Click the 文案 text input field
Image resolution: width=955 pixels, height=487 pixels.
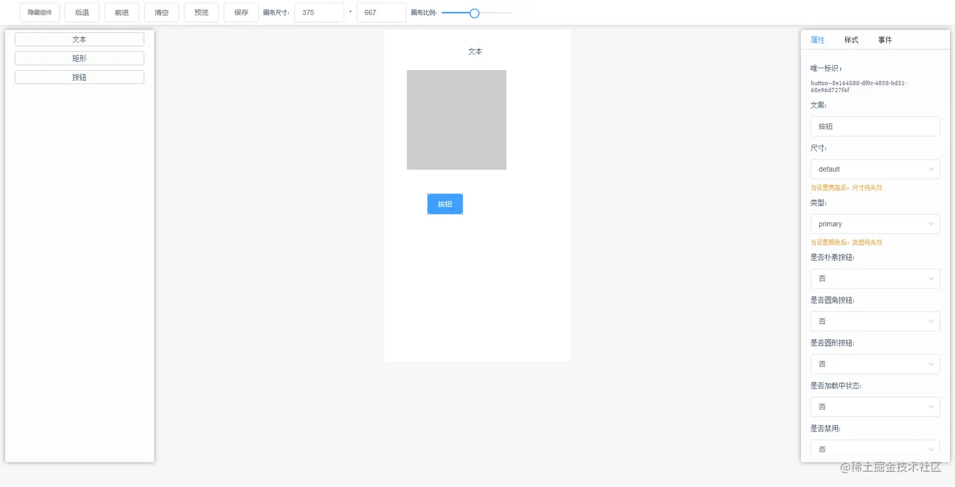pyautogui.click(x=875, y=126)
